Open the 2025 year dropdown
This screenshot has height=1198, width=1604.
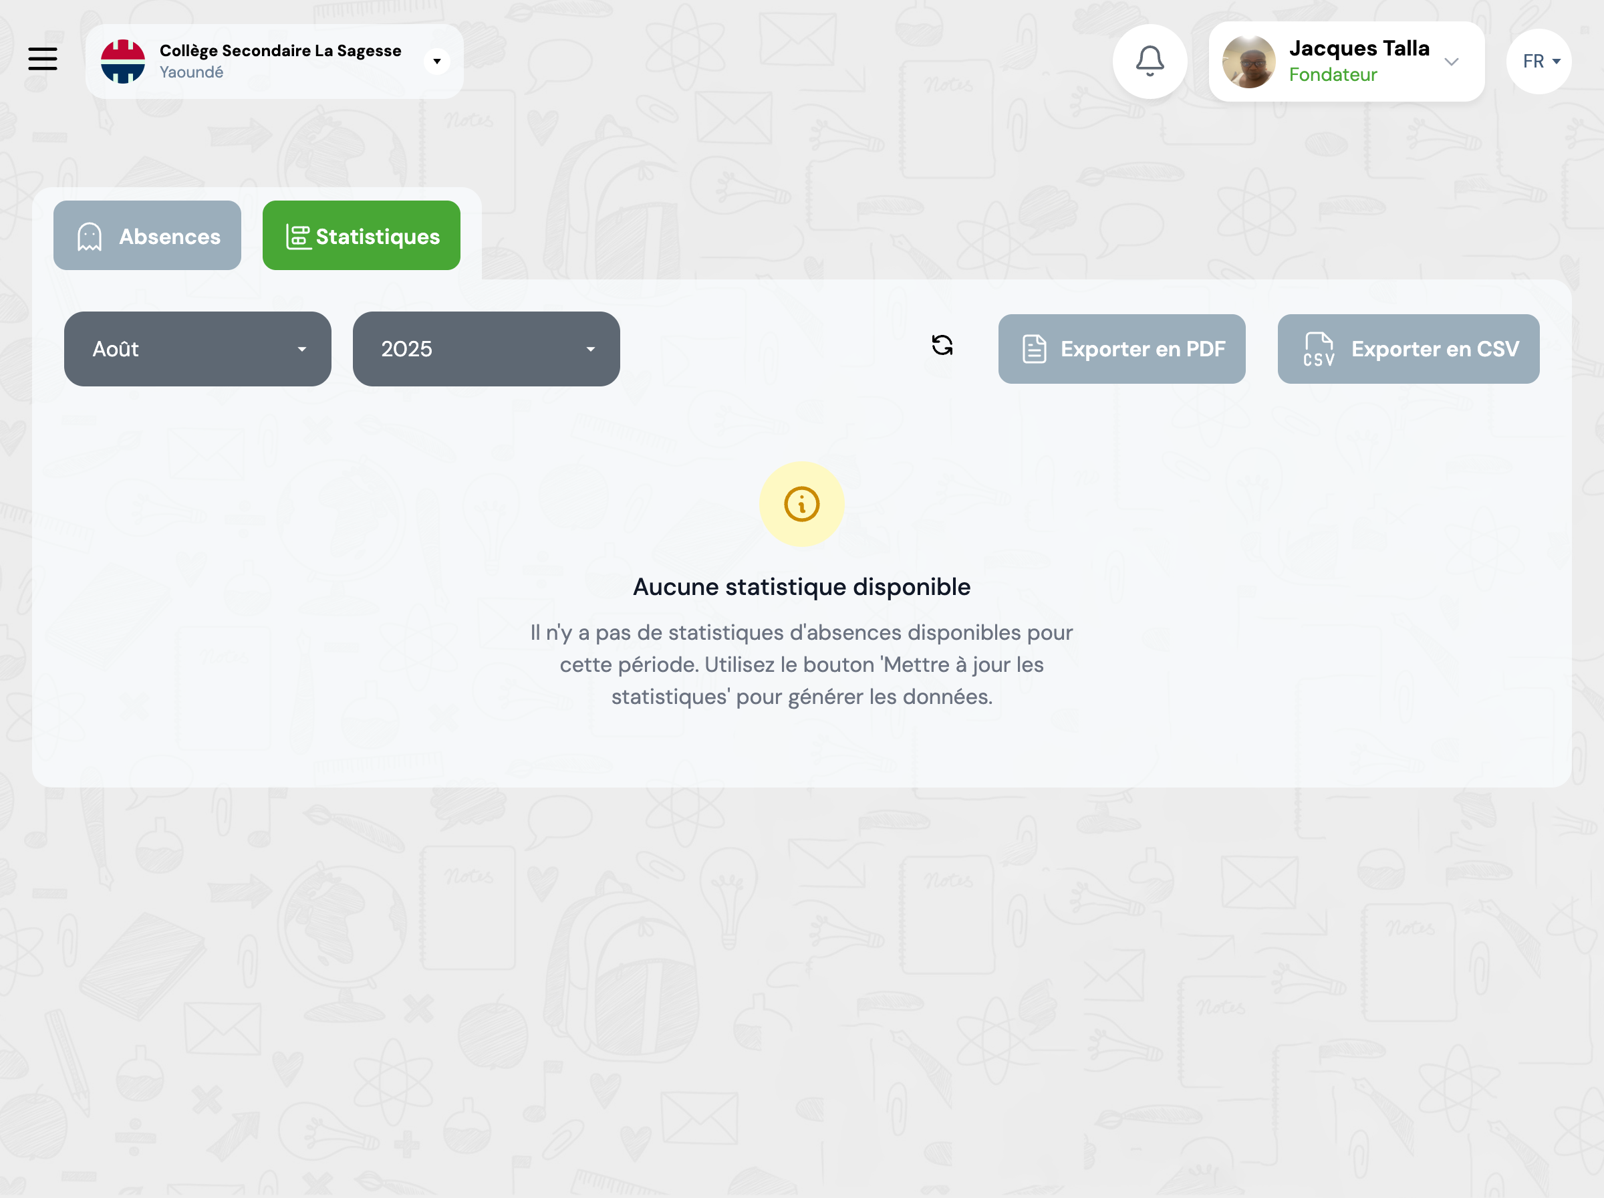[486, 349]
